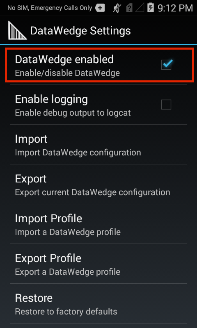197x328 pixels.
Task: Tap No SIM, Emergency Calls Only text
Action: click(x=50, y=8)
